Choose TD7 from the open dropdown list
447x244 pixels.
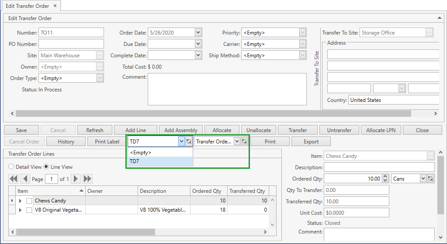pos(160,161)
